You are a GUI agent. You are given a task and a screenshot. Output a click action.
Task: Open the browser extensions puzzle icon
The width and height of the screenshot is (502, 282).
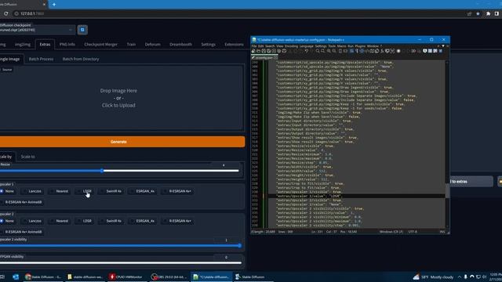pyautogui.click(x=488, y=14)
